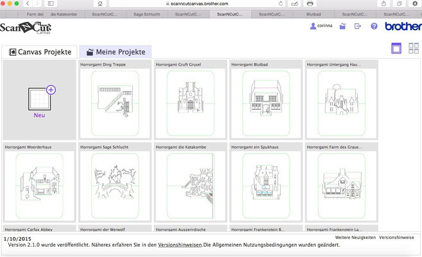Open the Canvas Projekte tab

[x=40, y=52]
